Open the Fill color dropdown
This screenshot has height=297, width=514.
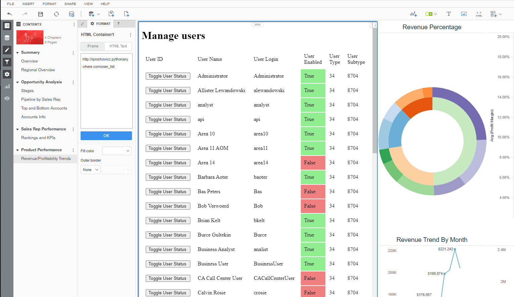[116, 151]
